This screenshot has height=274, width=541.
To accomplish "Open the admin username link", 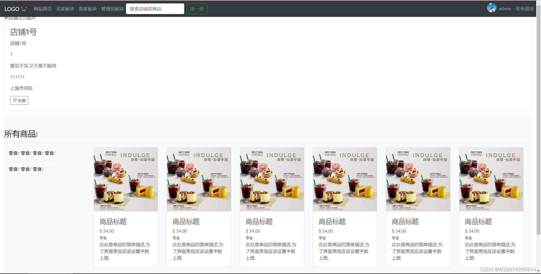I will click(505, 9).
